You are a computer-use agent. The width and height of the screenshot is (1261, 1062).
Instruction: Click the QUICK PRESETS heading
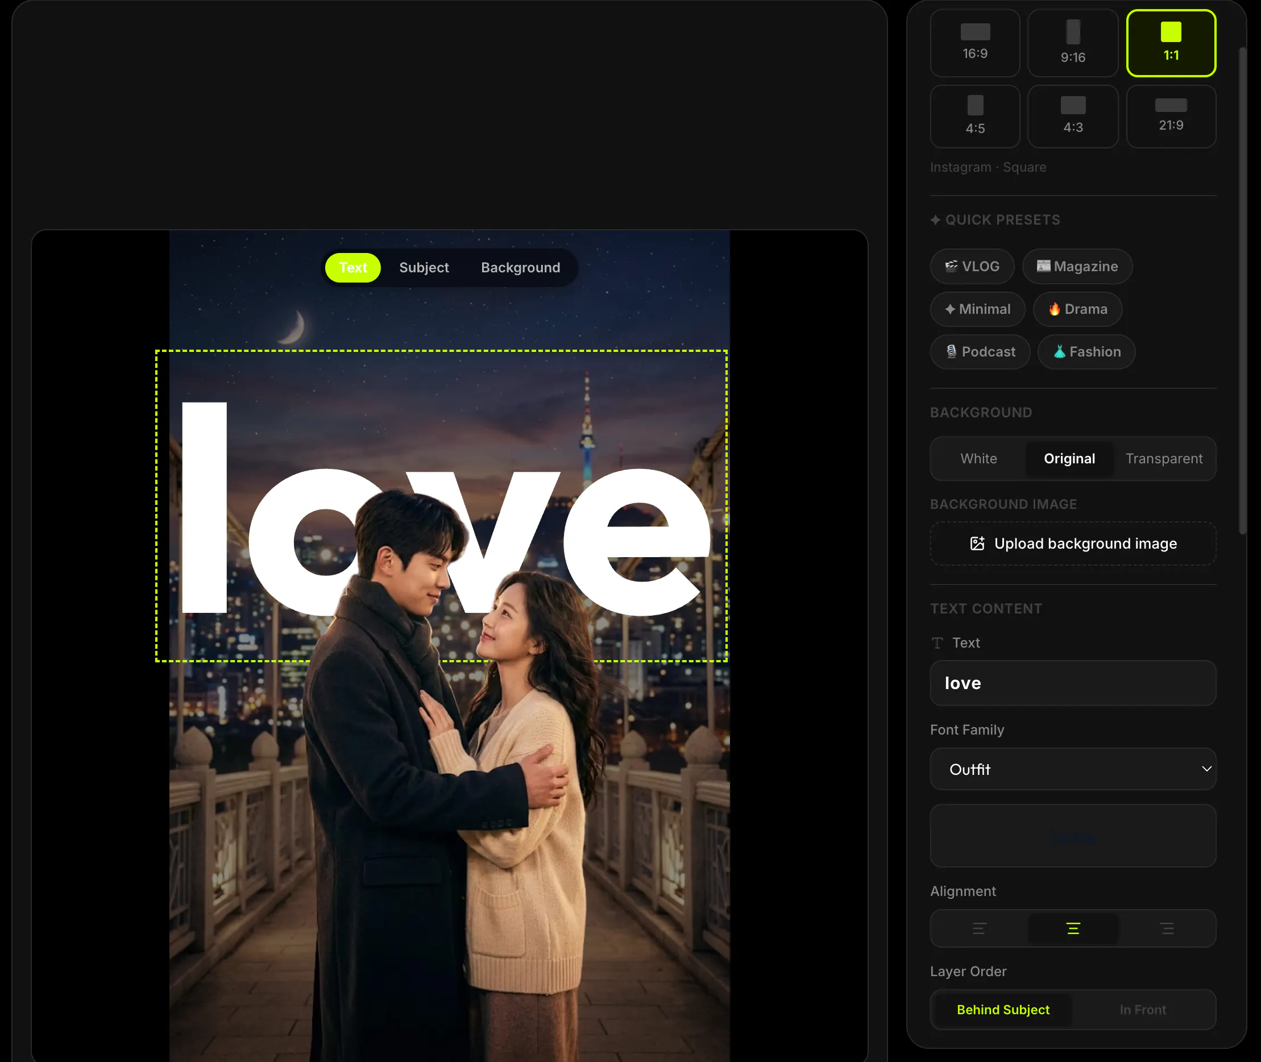point(995,220)
